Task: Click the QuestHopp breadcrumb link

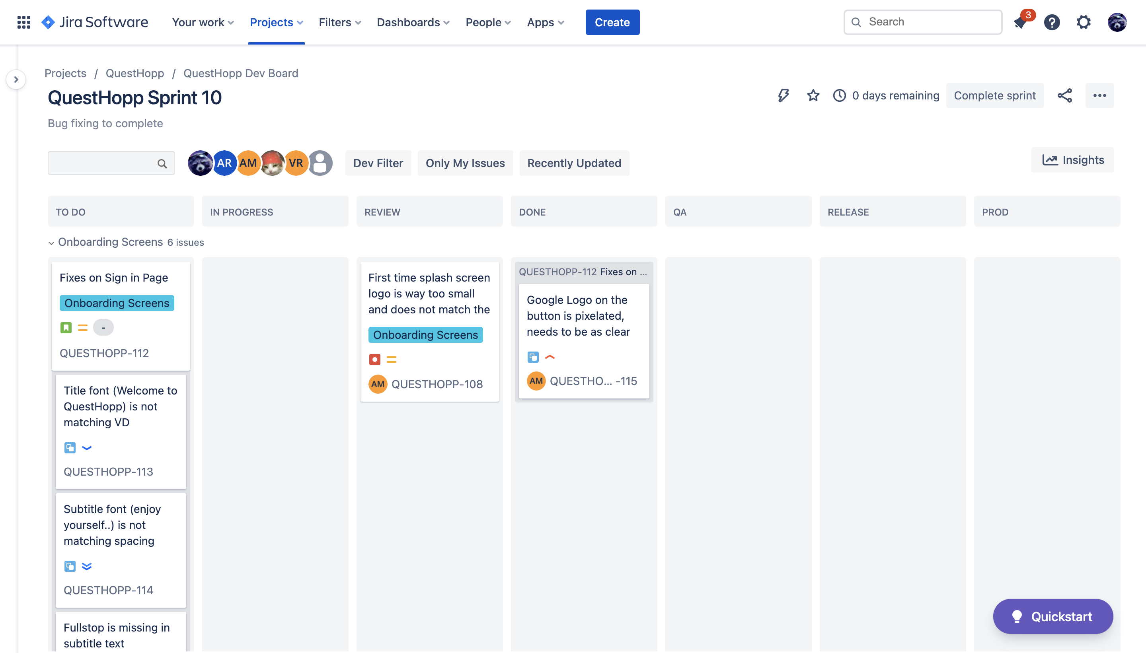Action: click(x=134, y=73)
